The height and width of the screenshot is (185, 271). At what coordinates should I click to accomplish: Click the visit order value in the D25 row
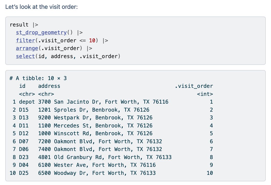(210, 173)
